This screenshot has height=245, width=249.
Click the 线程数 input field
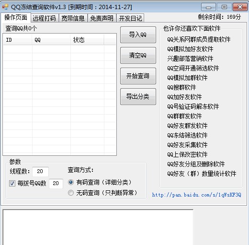tap(40, 171)
